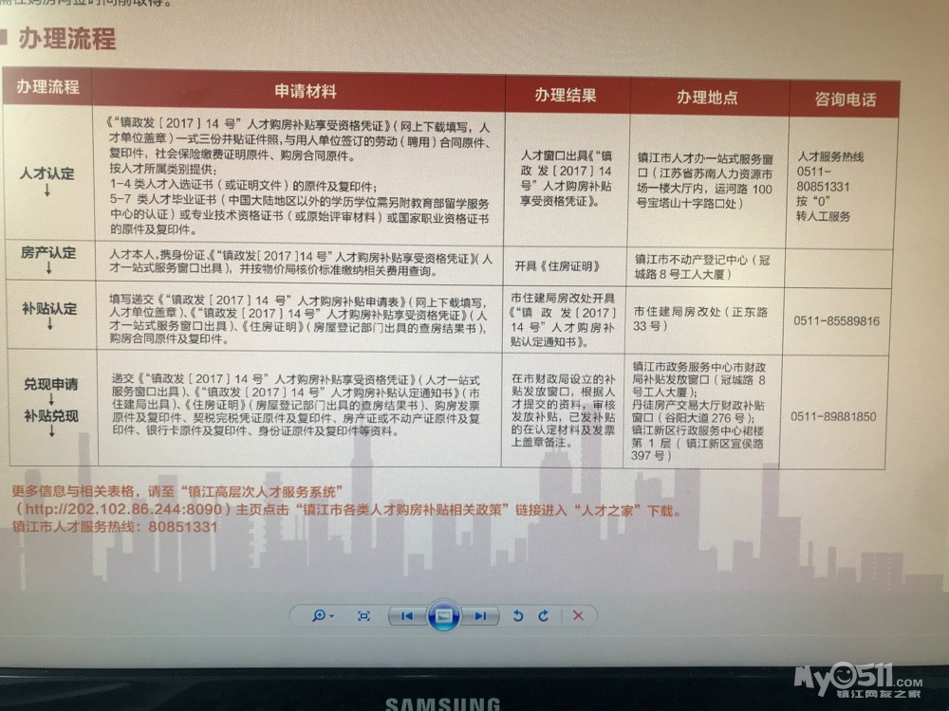Image resolution: width=949 pixels, height=711 pixels.
Task: Delete the photo using the red X
Action: coord(578,615)
